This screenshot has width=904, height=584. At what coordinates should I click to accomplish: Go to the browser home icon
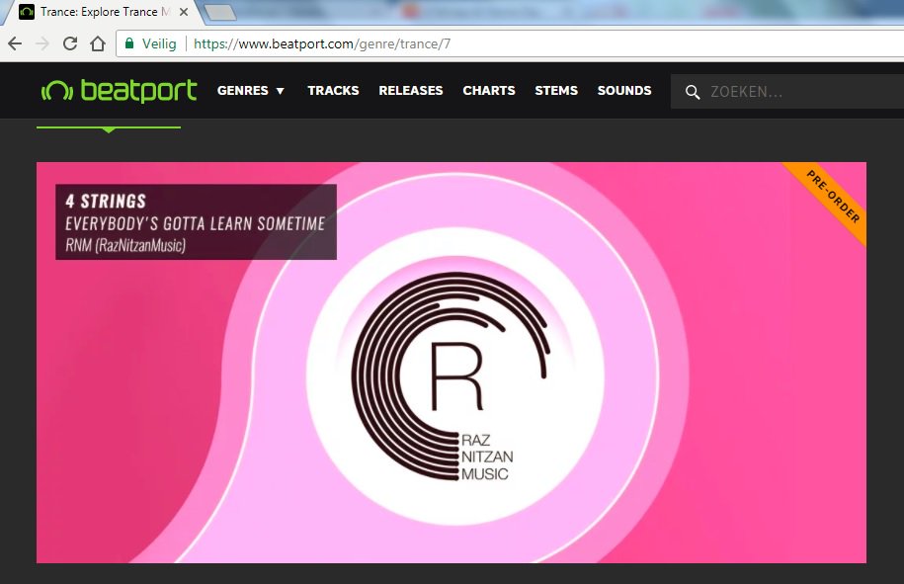pos(98,43)
